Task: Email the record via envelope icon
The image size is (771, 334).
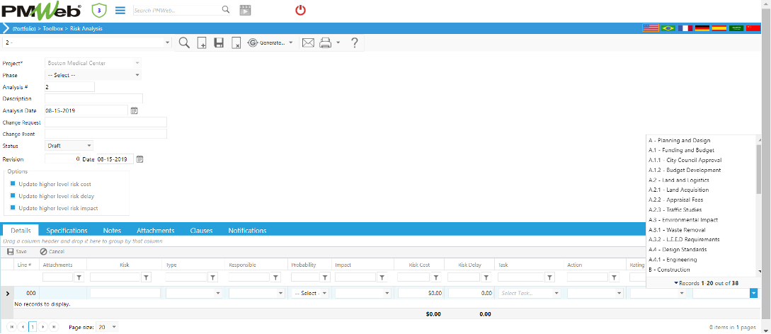Action: (308, 42)
